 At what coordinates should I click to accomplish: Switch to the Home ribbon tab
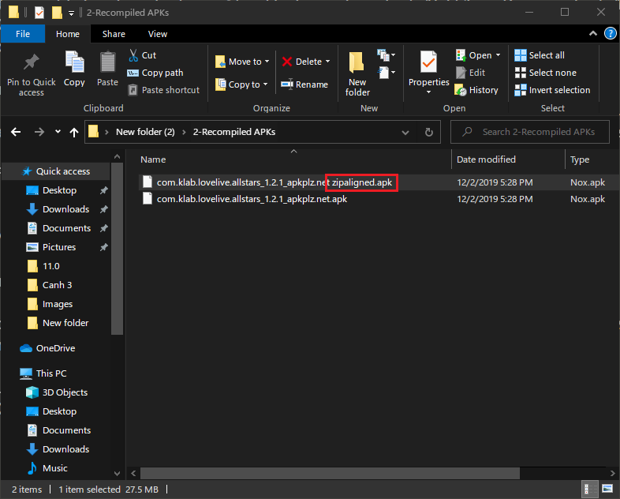click(x=68, y=34)
